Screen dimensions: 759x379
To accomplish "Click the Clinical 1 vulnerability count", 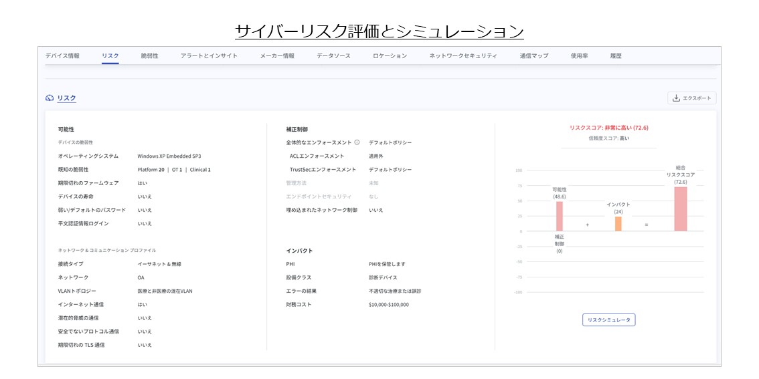I will (200, 170).
